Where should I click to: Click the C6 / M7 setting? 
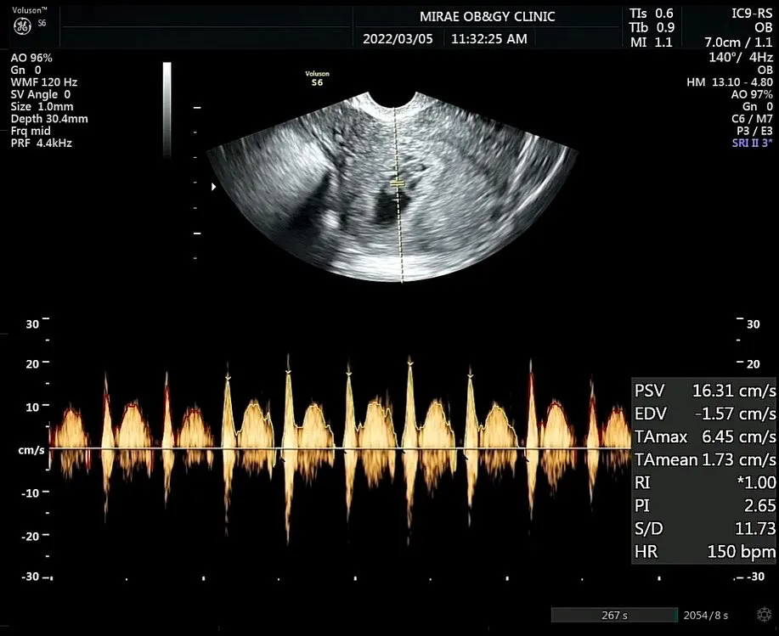point(752,119)
